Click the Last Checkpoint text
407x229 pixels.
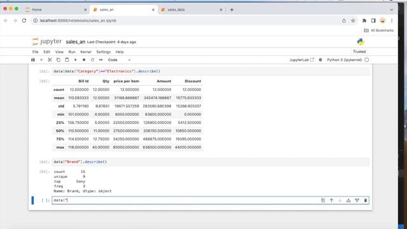[111, 42]
